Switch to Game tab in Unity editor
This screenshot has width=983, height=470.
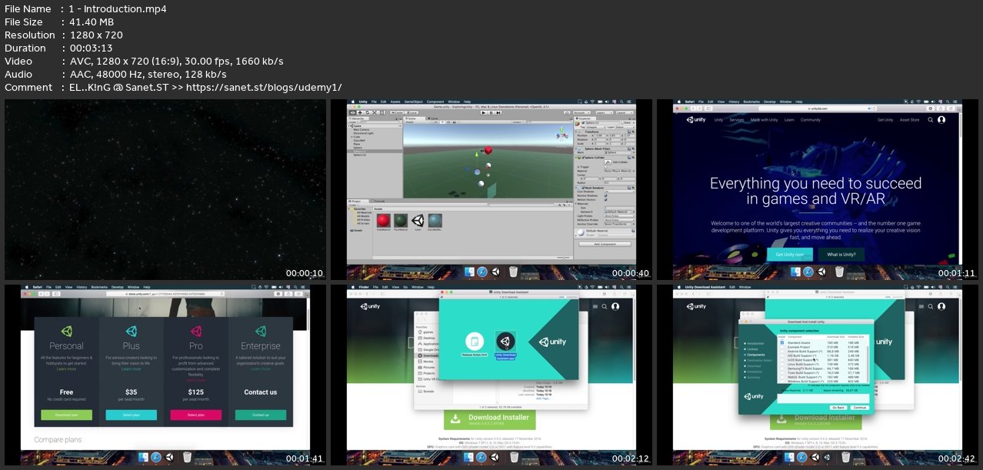(434, 118)
